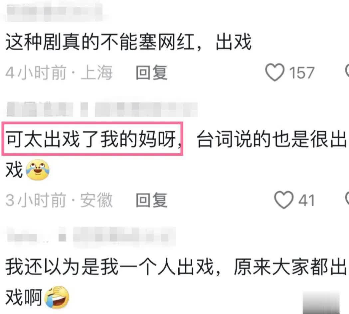Reply to the Shanghai comment via 回复
This screenshot has height=314, width=349.
point(152,73)
